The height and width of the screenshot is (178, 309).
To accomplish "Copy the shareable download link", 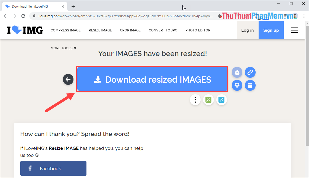I will click(250, 72).
